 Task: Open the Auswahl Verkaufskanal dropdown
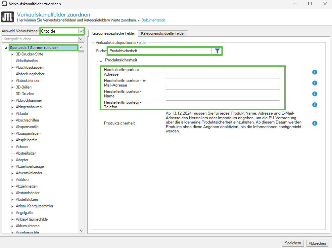point(81,31)
